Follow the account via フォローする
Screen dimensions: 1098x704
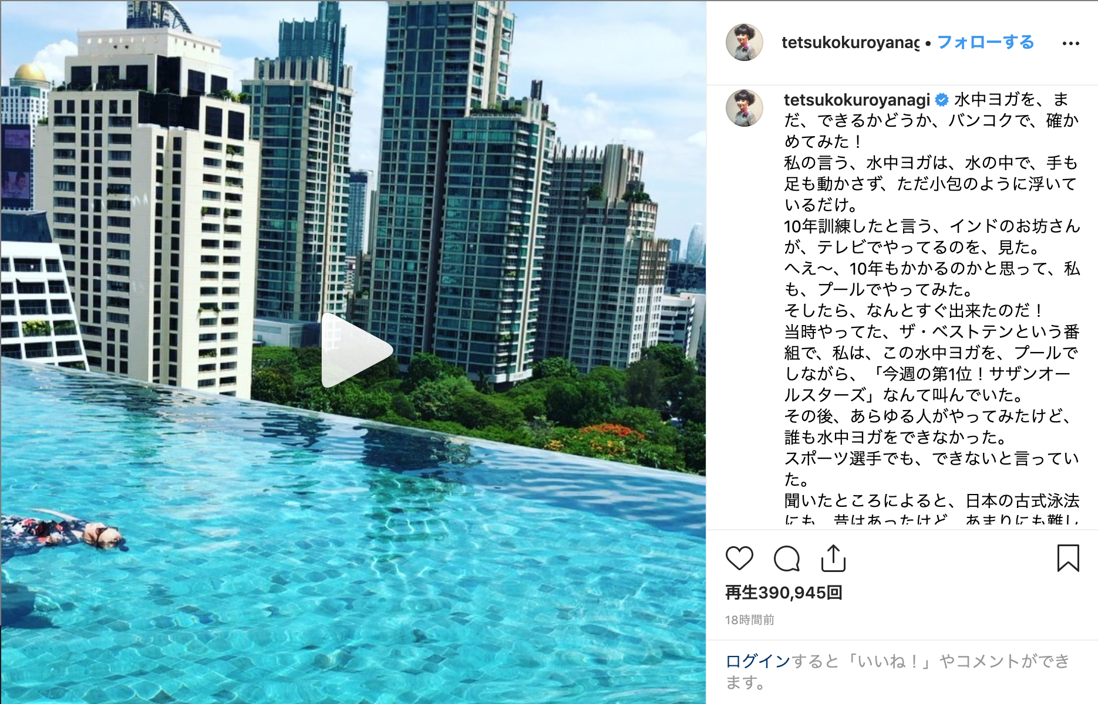pos(985,42)
